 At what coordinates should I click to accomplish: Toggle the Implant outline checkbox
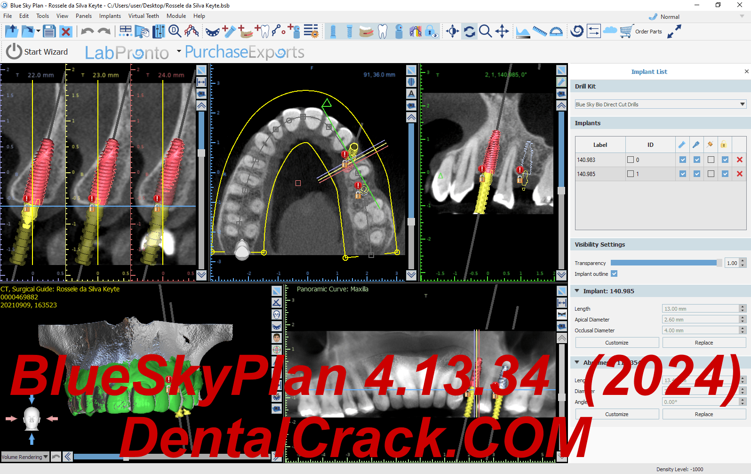(x=614, y=273)
